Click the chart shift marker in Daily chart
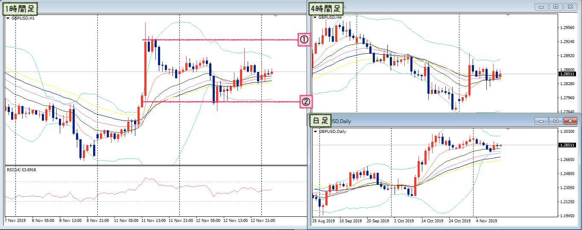This screenshot has width=582, height=230. [x=508, y=129]
